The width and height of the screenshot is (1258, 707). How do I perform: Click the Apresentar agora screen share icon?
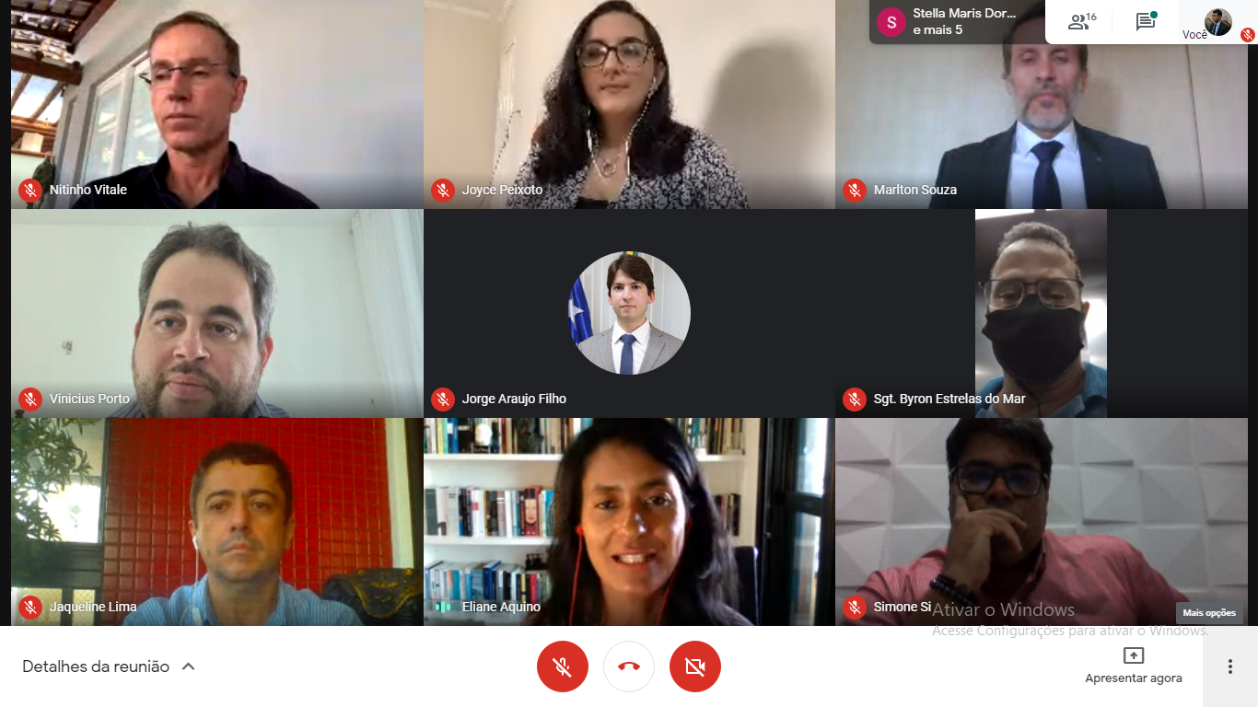click(1134, 655)
